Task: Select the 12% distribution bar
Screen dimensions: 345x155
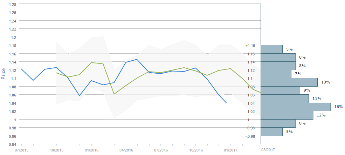Action: pyautogui.click(x=287, y=115)
